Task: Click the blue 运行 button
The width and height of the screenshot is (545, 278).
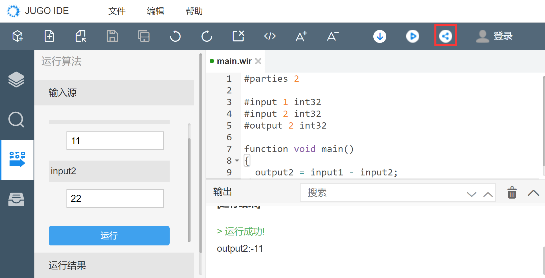Action: click(109, 235)
